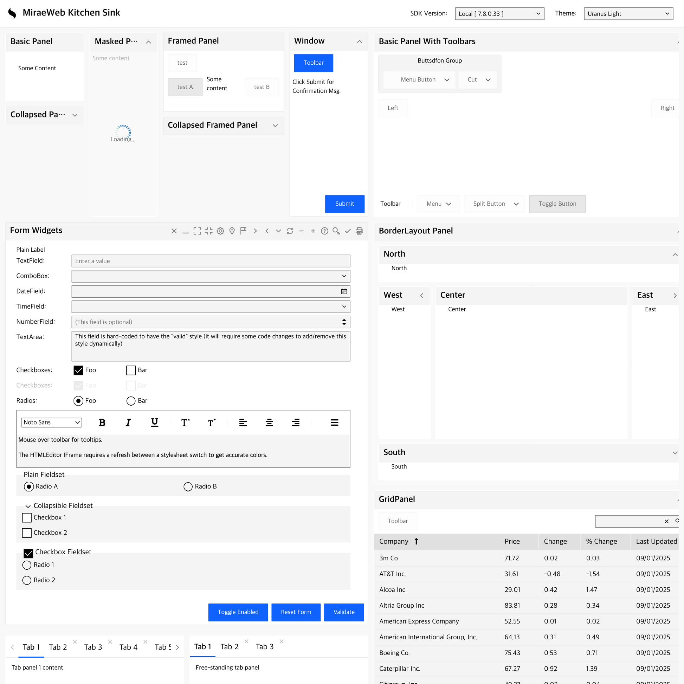This screenshot has width=684, height=684.
Task: Tick Checkbox 1 in Collapsible Fieldset
Action: [x=27, y=518]
